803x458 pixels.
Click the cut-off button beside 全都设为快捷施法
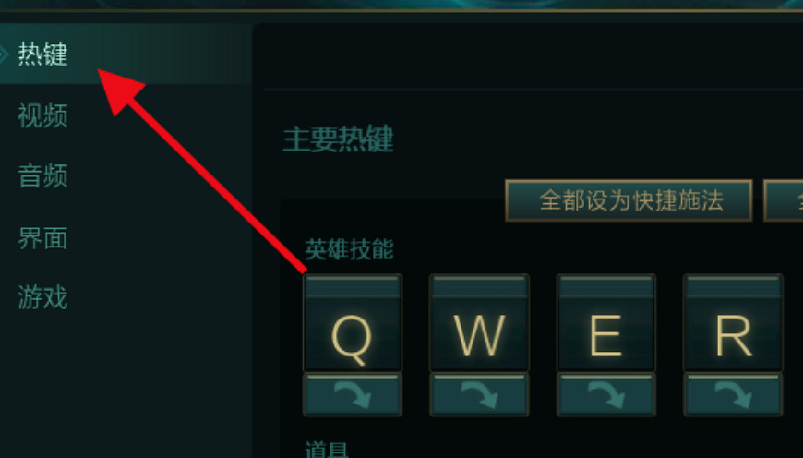(x=784, y=200)
